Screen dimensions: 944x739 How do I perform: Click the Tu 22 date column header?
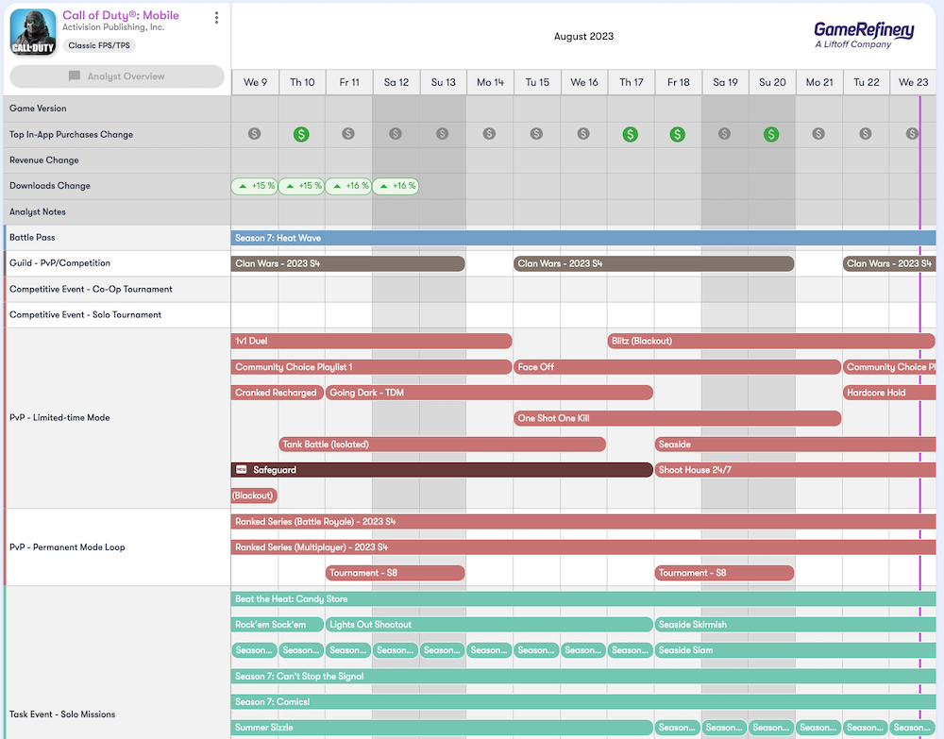point(867,82)
